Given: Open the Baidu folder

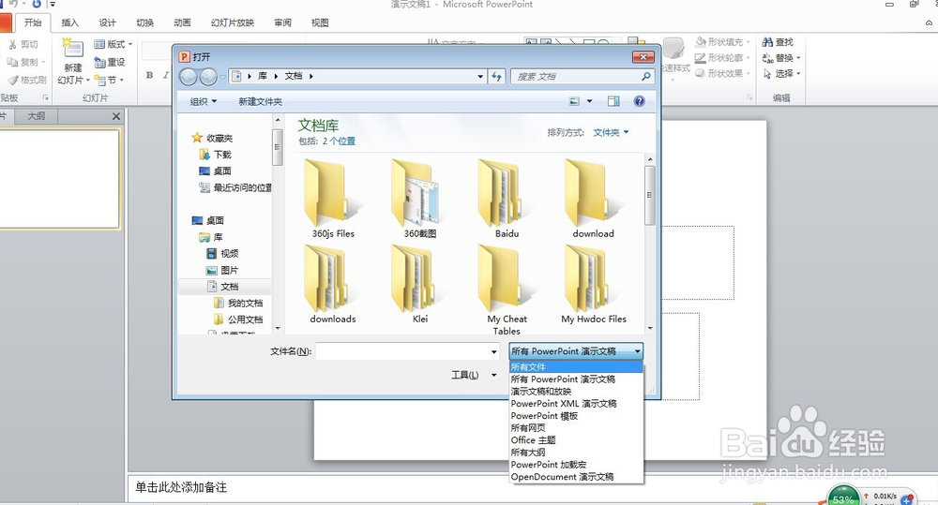Looking at the screenshot, I should click(x=507, y=199).
